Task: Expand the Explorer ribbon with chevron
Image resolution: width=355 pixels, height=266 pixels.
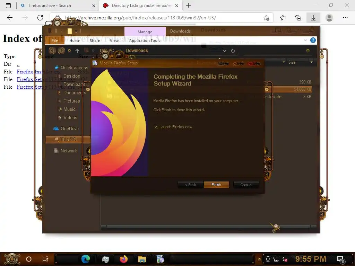Action: pos(305,40)
